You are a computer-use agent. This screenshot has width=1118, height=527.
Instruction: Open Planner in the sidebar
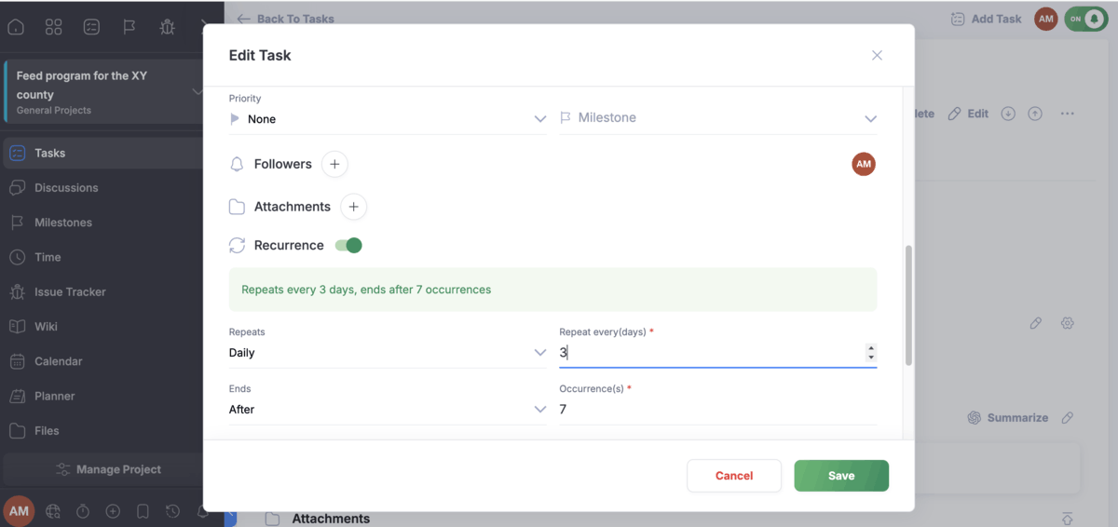pos(102,396)
